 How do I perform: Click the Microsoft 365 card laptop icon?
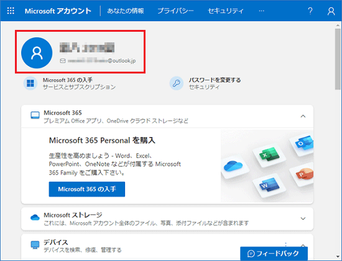pyautogui.click(x=35, y=115)
